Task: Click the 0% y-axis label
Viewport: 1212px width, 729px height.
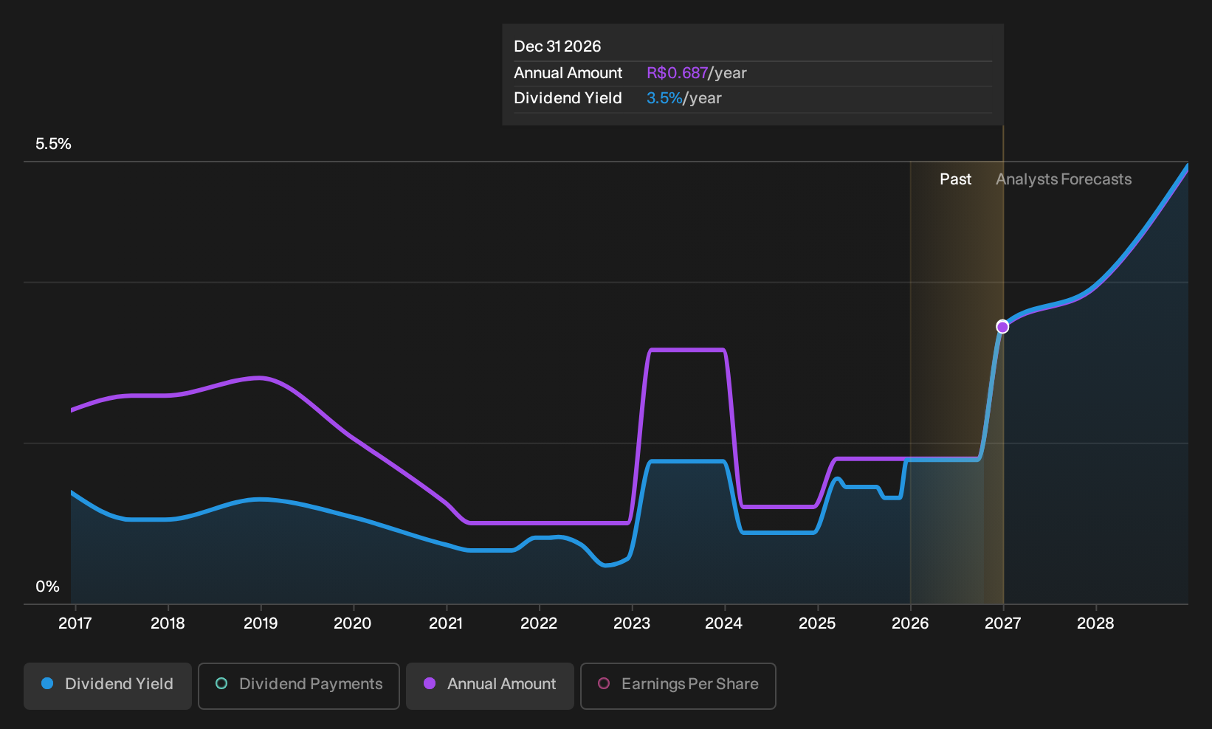Action: 47,587
